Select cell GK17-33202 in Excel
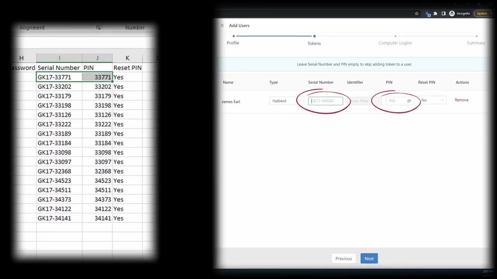 pyautogui.click(x=59, y=86)
